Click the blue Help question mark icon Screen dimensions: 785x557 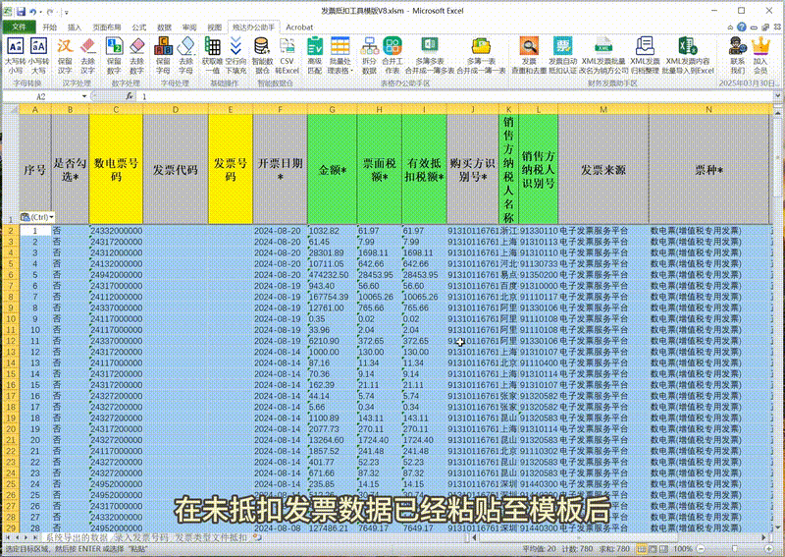[742, 28]
